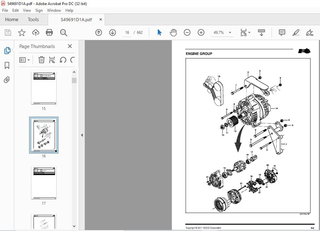Upload the file to the cloud
This screenshot has width=320, height=231.
click(36, 33)
